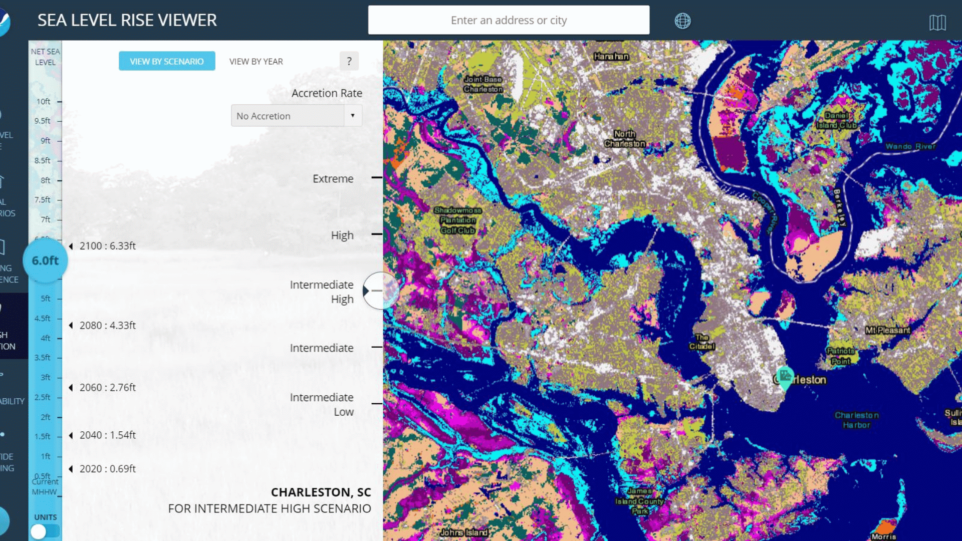Click the 2100 : 6.33ft year label
Image resolution: width=962 pixels, height=541 pixels.
pos(108,246)
